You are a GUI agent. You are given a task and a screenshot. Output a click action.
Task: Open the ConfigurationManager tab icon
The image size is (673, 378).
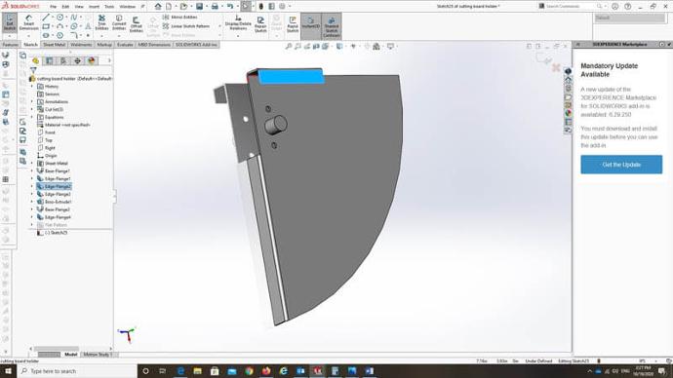(63, 60)
